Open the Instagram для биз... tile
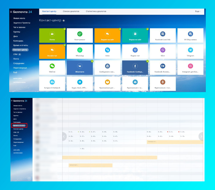The image size is (215, 190). (190, 68)
